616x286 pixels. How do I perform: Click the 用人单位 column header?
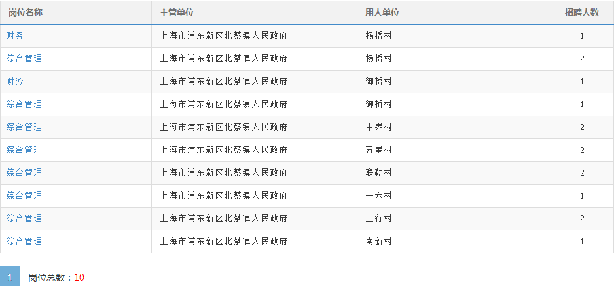point(454,12)
